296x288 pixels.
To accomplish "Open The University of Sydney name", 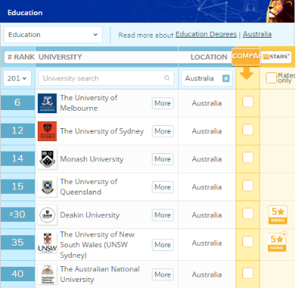I will pos(102,131).
